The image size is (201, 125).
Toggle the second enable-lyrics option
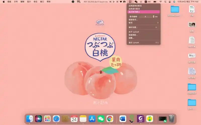coord(143,9)
